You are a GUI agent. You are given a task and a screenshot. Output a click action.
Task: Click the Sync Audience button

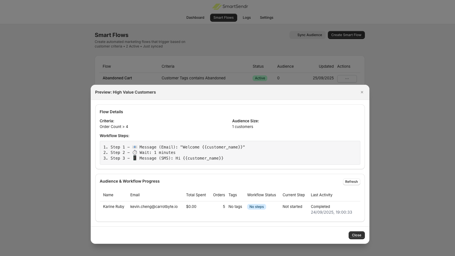[307, 35]
